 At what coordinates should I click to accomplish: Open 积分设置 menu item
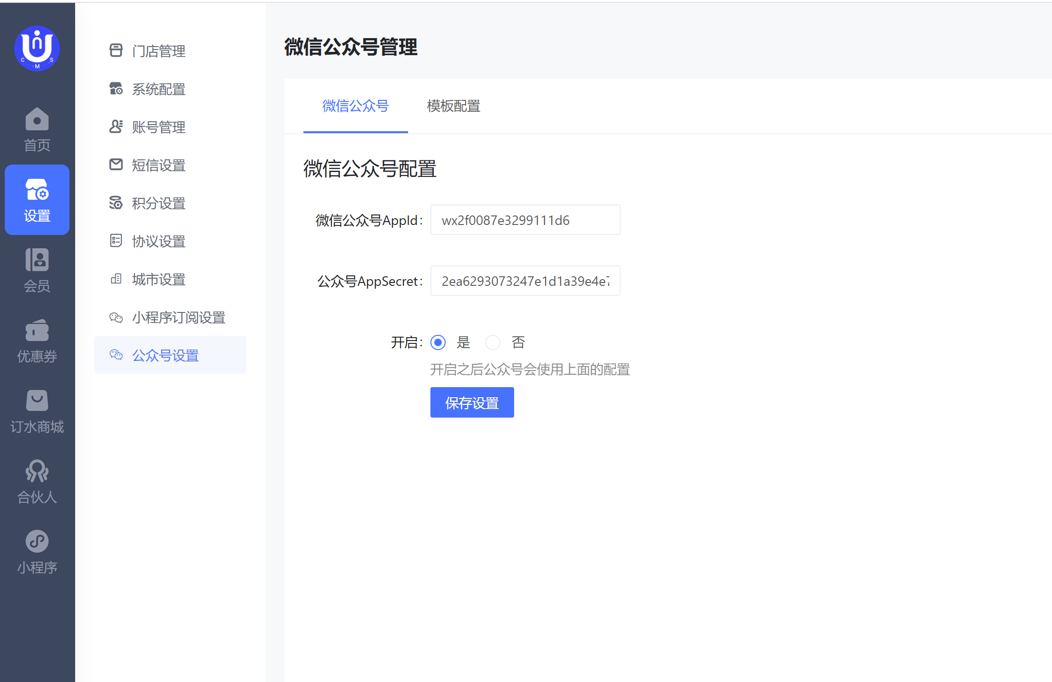[x=170, y=203]
